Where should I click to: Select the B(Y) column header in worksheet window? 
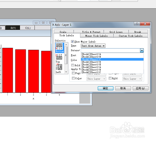pos(13,28)
